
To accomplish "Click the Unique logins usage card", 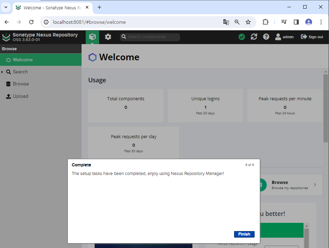I will point(205,105).
